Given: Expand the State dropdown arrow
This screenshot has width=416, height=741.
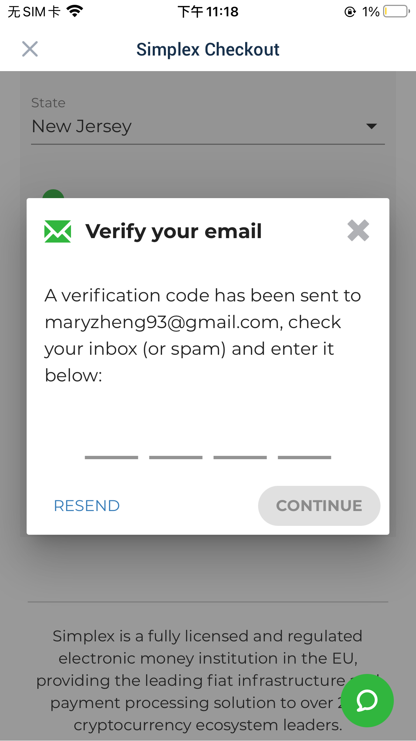Looking at the screenshot, I should tap(371, 126).
